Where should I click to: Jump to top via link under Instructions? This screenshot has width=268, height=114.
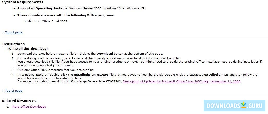pos(14,91)
